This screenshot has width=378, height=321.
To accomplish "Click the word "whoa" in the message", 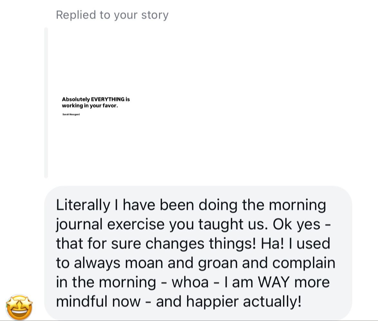I will click(x=190, y=282).
